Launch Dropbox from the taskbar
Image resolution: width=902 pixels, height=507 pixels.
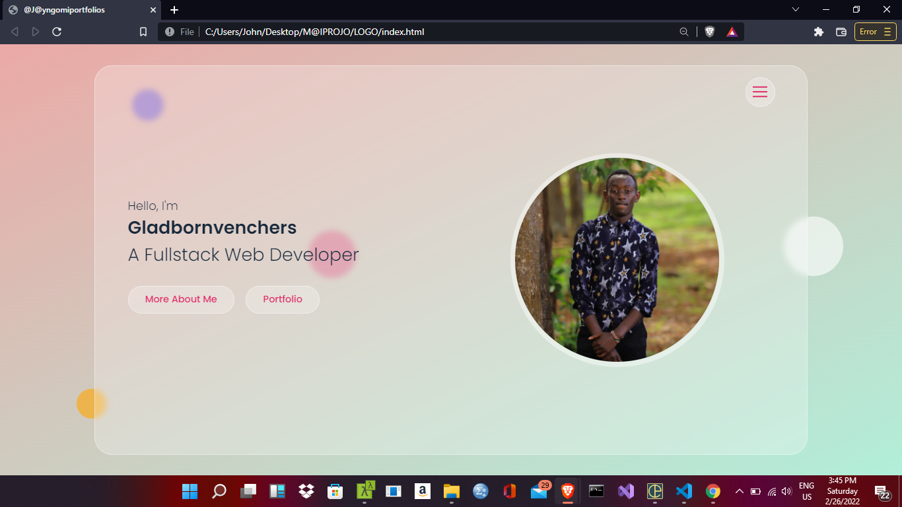point(306,491)
